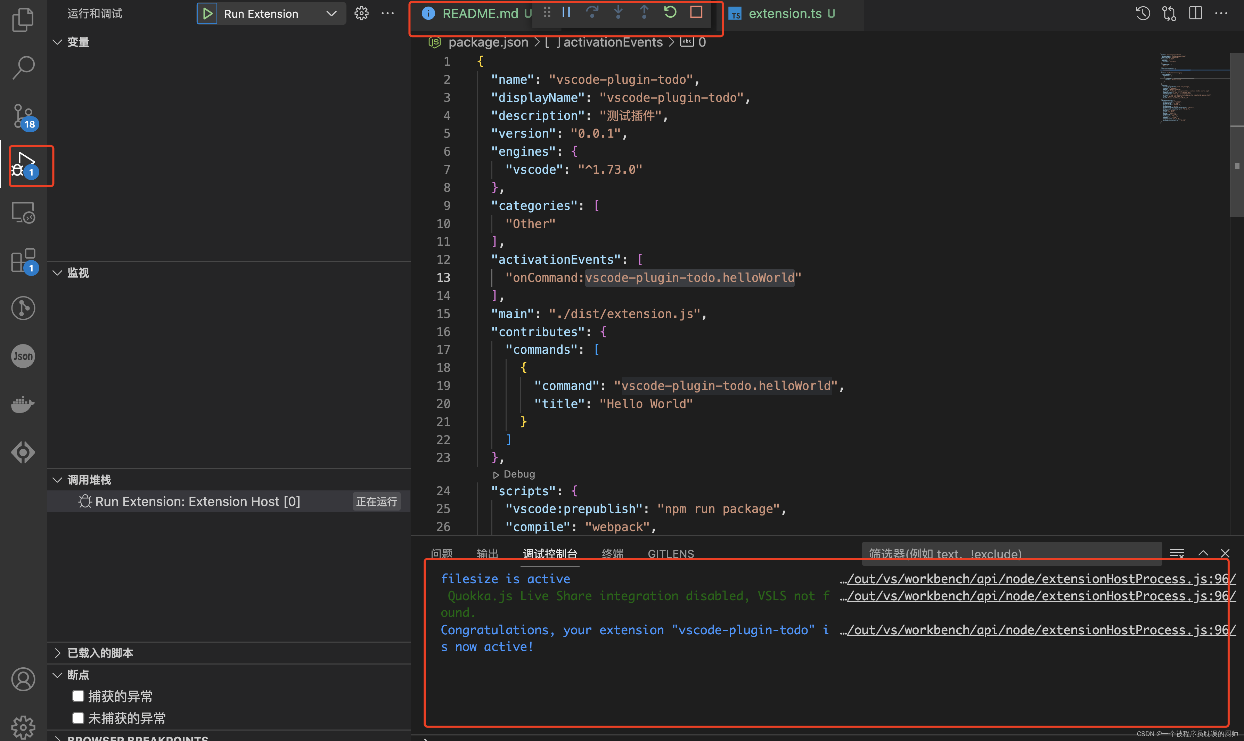
Task: Click activationEvents in the breadcrumb
Action: pyautogui.click(x=613, y=42)
